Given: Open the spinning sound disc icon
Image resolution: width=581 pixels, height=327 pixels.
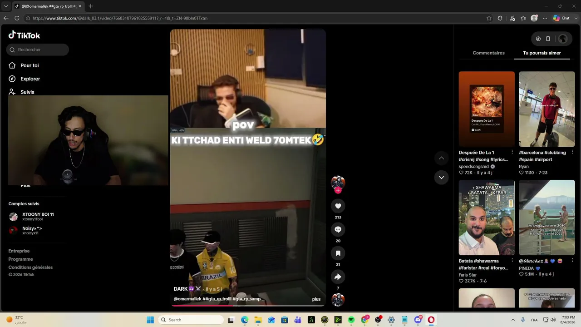Looking at the screenshot, I should click(338, 300).
